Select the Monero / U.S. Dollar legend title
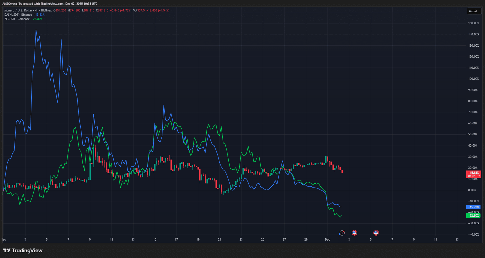Image resolution: width=485 pixels, height=258 pixels. [x=18, y=10]
